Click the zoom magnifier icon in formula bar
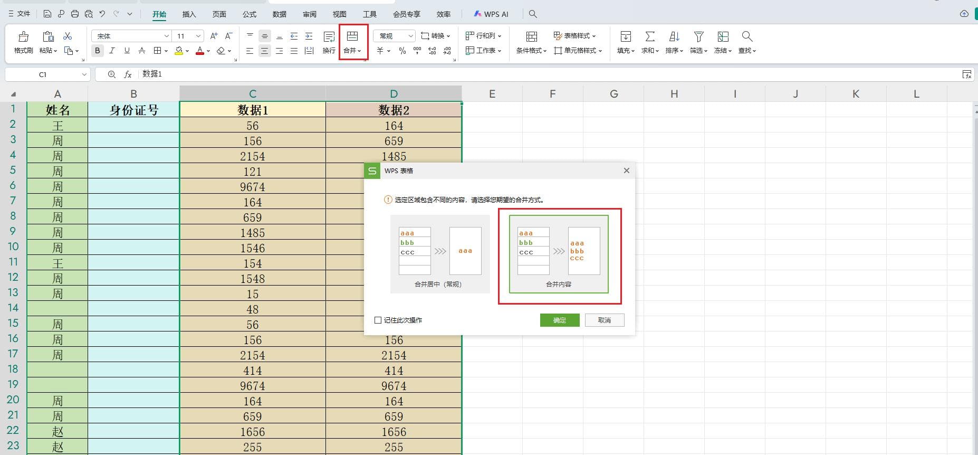978x455 pixels. [111, 74]
